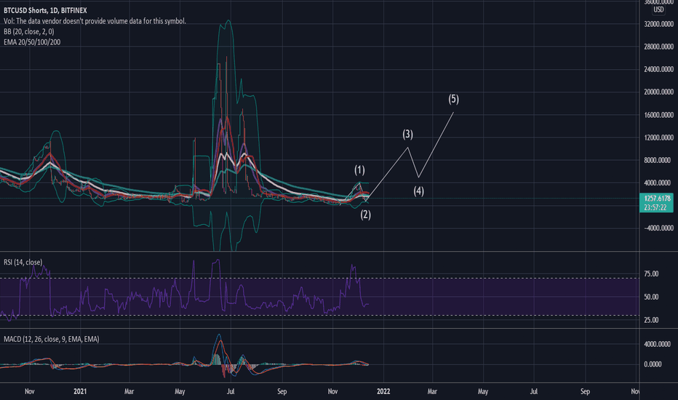Click the bar countdown timer 23:57:22

click(656, 207)
